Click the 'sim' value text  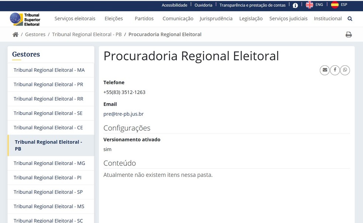tap(107, 149)
